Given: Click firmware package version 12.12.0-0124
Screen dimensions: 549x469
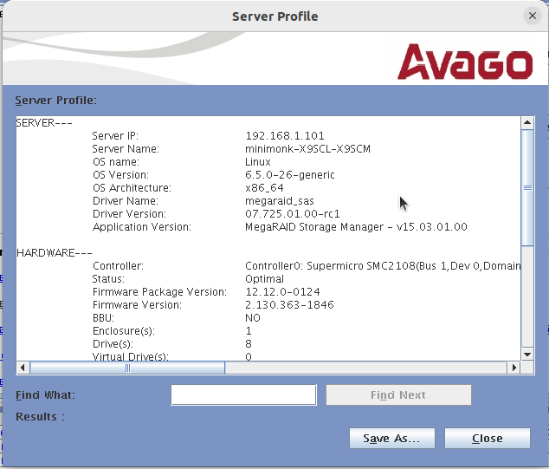Looking at the screenshot, I should click(282, 292).
